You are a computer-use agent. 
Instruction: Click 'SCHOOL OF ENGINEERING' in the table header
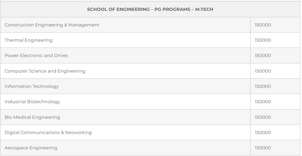point(118,9)
